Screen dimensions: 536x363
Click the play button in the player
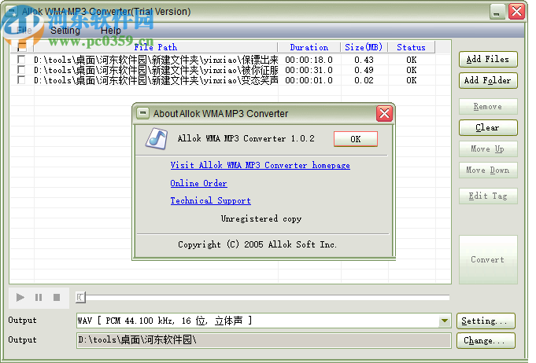click(x=20, y=298)
